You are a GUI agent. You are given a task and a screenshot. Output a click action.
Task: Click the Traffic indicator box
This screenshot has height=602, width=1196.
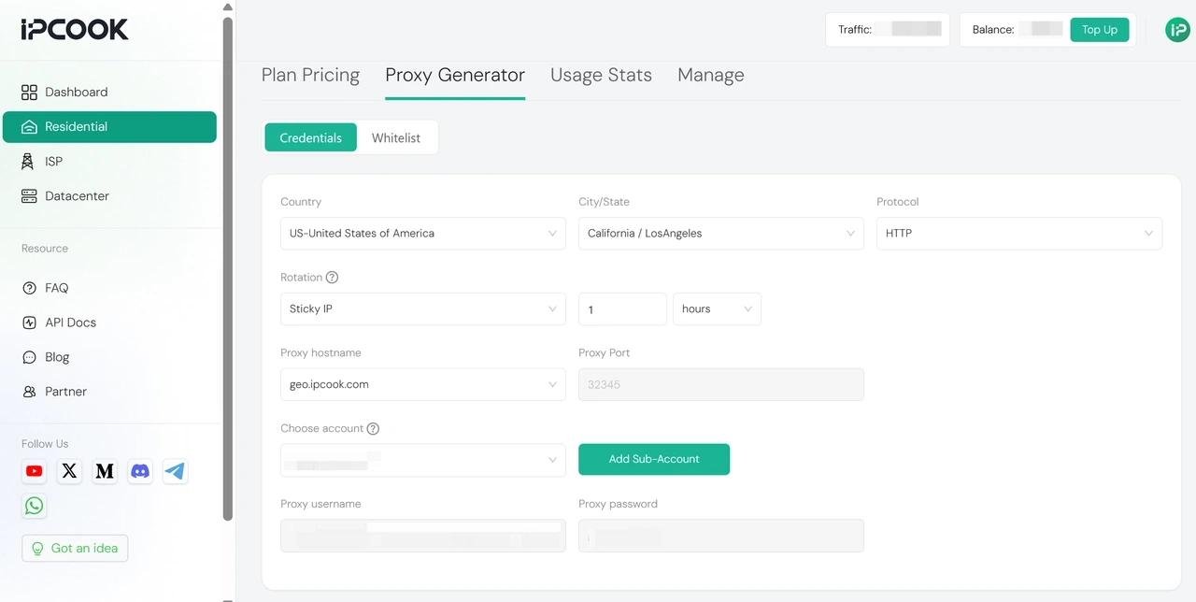pyautogui.click(x=888, y=30)
